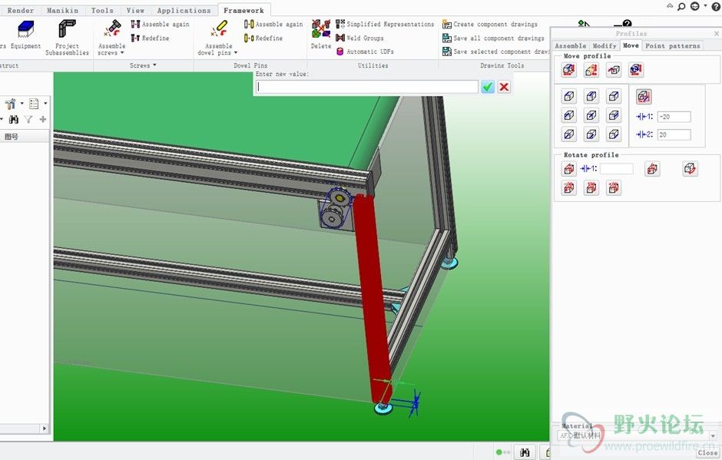Open the Tools ribbon tab
Viewport: 722px width, 460px height.
[x=102, y=10]
